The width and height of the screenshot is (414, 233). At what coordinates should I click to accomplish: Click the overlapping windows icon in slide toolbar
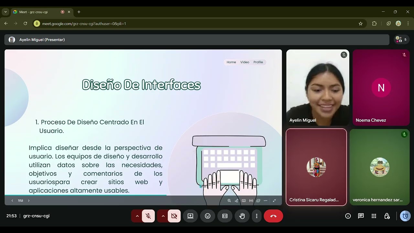(258, 201)
